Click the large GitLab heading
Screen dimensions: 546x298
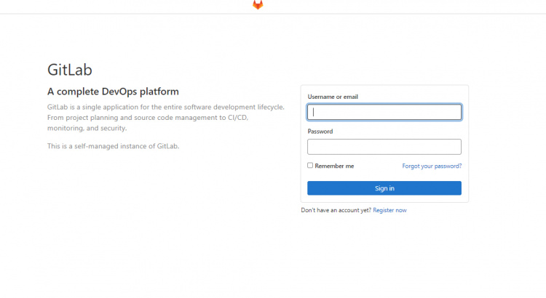(70, 71)
